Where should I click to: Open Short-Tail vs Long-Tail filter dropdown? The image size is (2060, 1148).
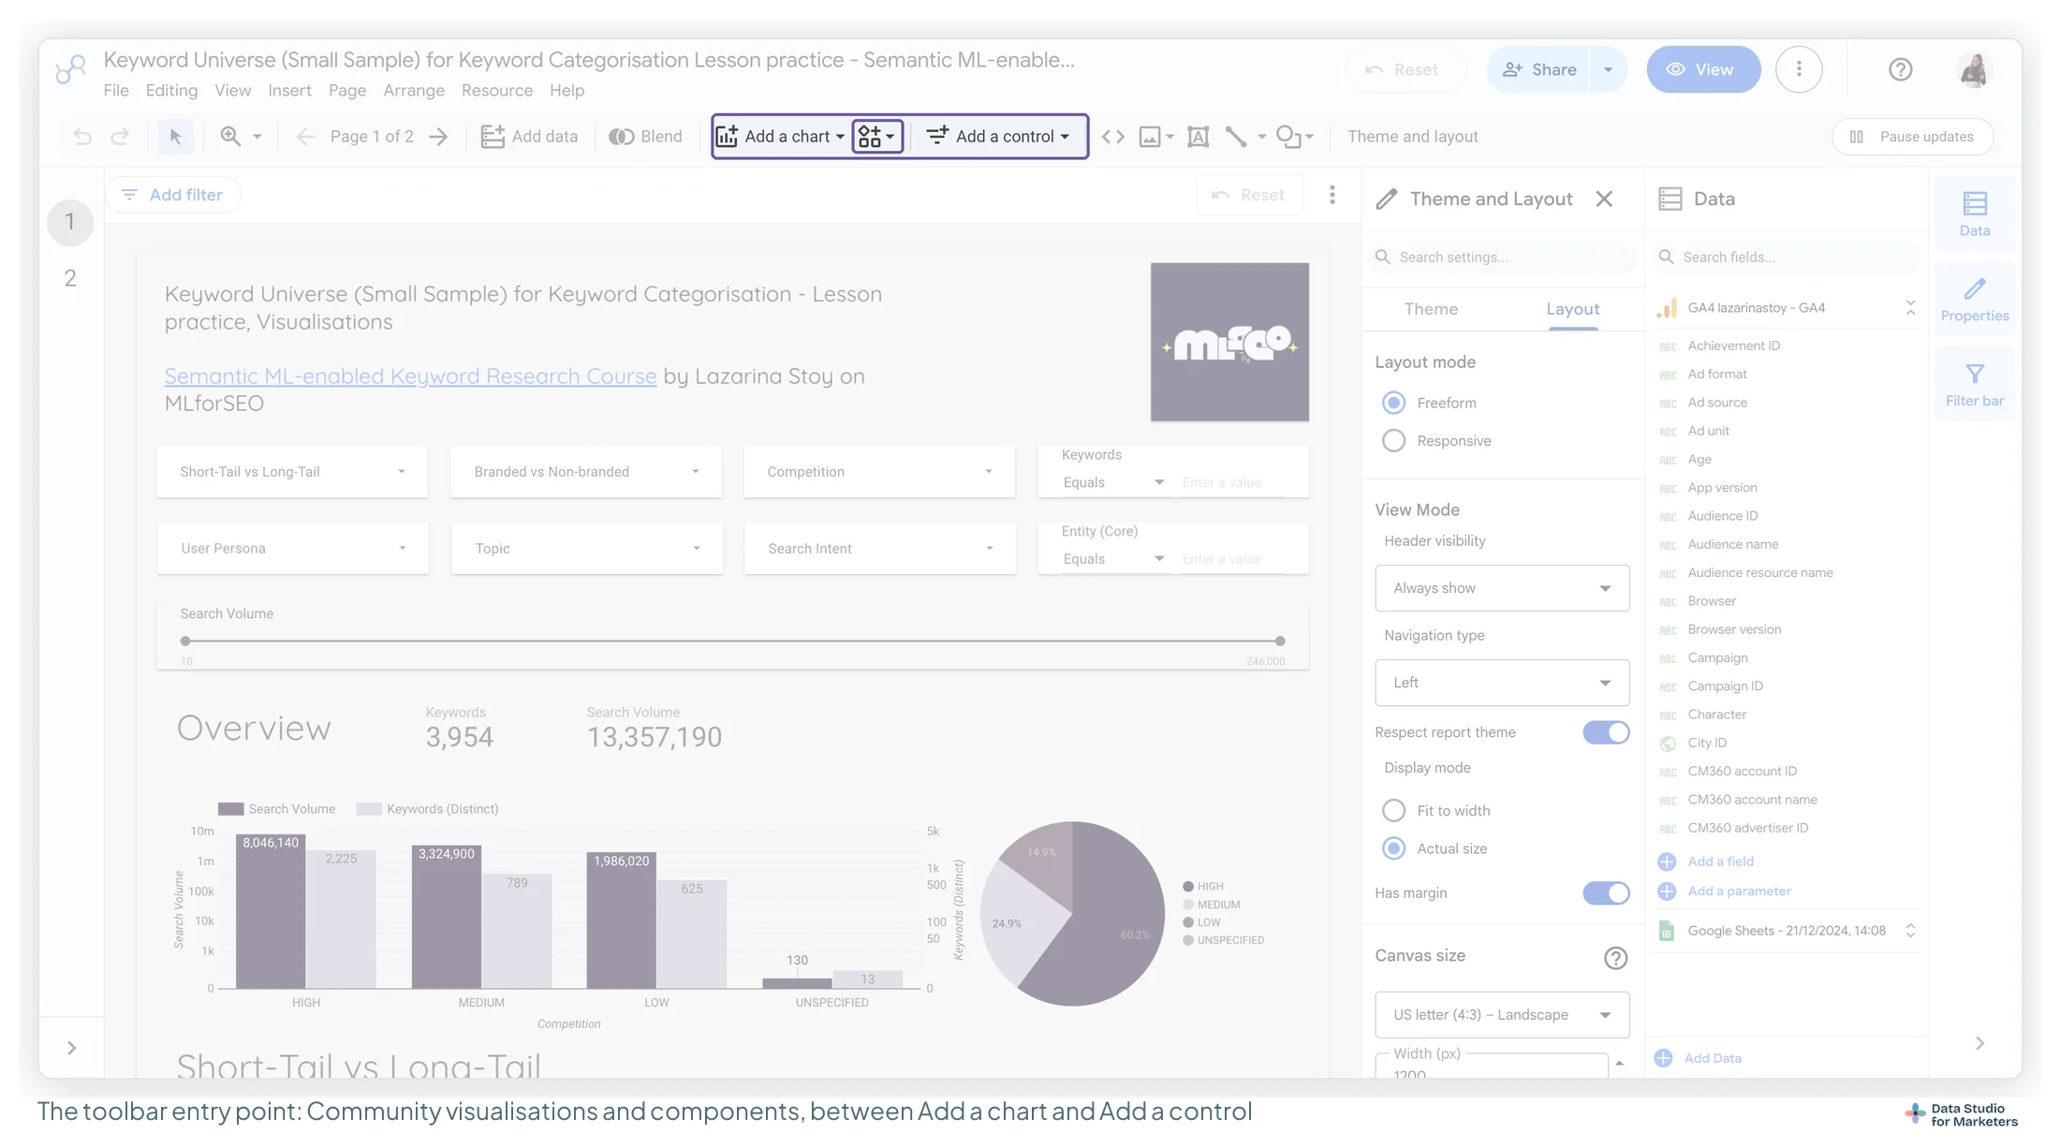pyautogui.click(x=292, y=472)
